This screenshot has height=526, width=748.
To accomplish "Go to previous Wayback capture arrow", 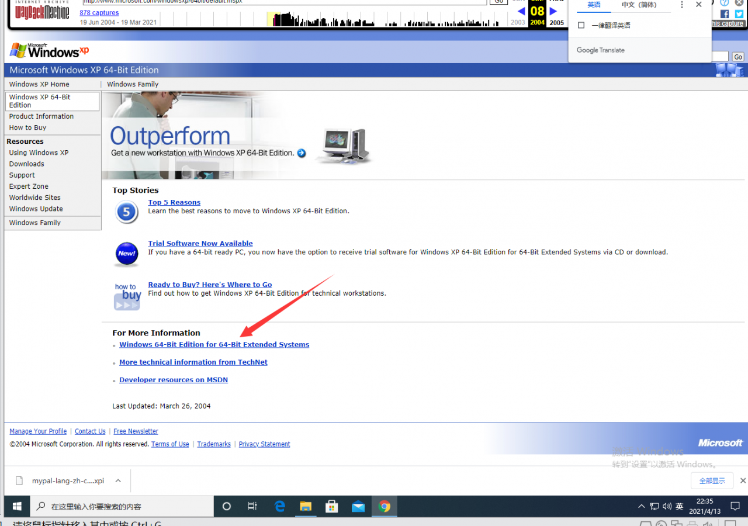I will tap(521, 11).
